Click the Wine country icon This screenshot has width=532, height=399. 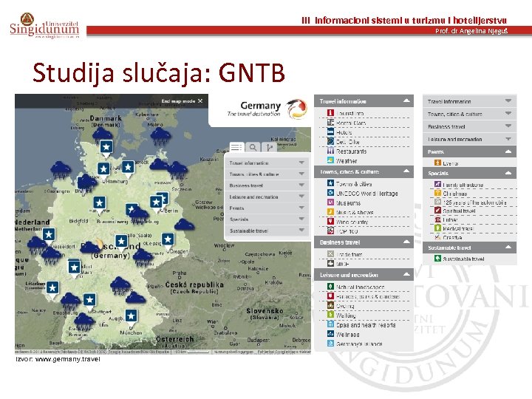(330, 221)
